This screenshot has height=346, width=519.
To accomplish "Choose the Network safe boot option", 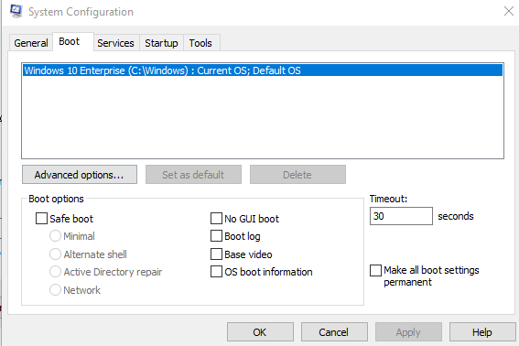I will 55,290.
